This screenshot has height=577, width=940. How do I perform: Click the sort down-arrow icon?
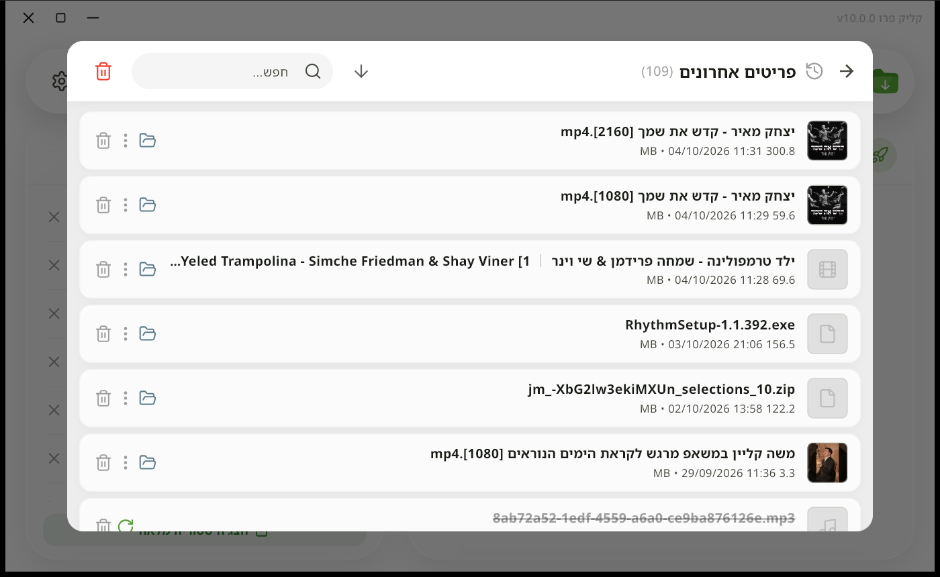tap(361, 71)
